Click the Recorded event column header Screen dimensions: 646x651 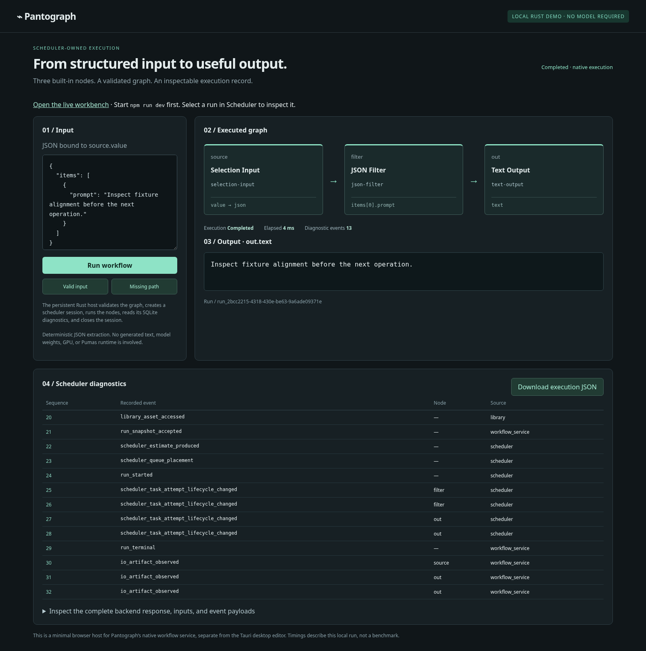(138, 403)
